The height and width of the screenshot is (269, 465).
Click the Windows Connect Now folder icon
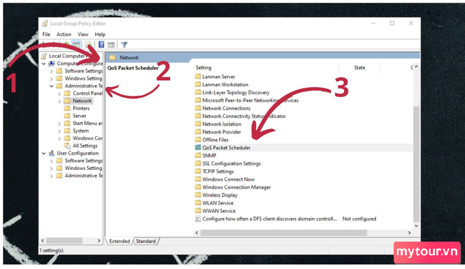(198, 179)
